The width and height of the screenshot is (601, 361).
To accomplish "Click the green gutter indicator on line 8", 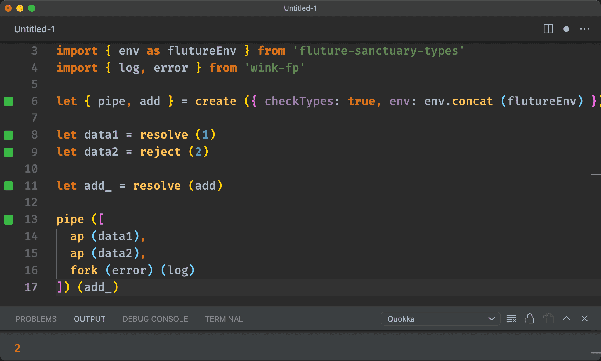I will (x=9, y=134).
